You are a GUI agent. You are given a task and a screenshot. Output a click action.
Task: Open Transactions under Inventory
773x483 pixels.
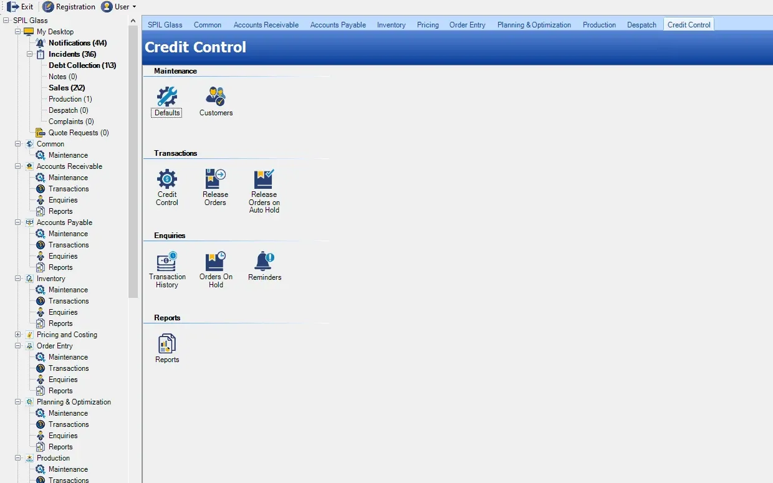(x=69, y=301)
